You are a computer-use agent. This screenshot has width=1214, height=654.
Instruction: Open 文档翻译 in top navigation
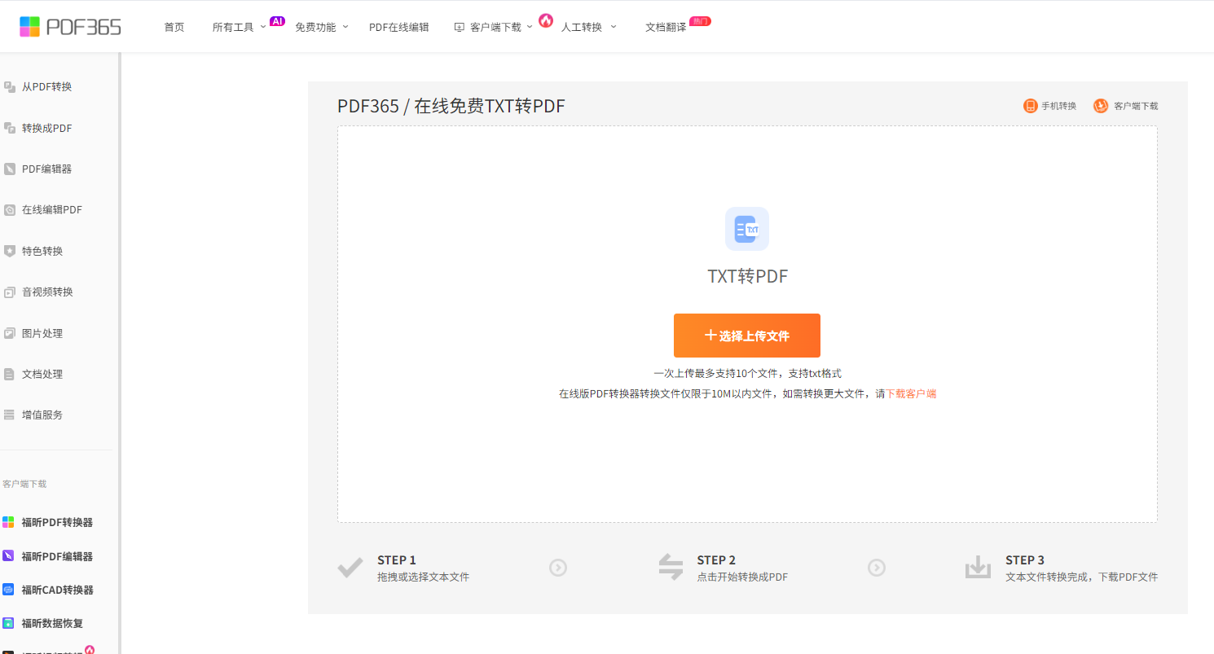coord(666,27)
